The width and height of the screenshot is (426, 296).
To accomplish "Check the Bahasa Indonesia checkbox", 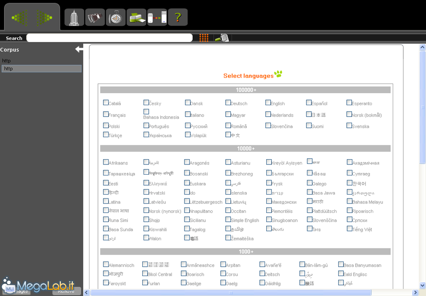I will point(146,112).
